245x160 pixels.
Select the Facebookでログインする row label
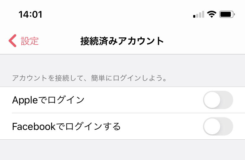[x=66, y=126]
